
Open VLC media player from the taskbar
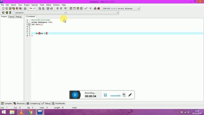point(21,112)
